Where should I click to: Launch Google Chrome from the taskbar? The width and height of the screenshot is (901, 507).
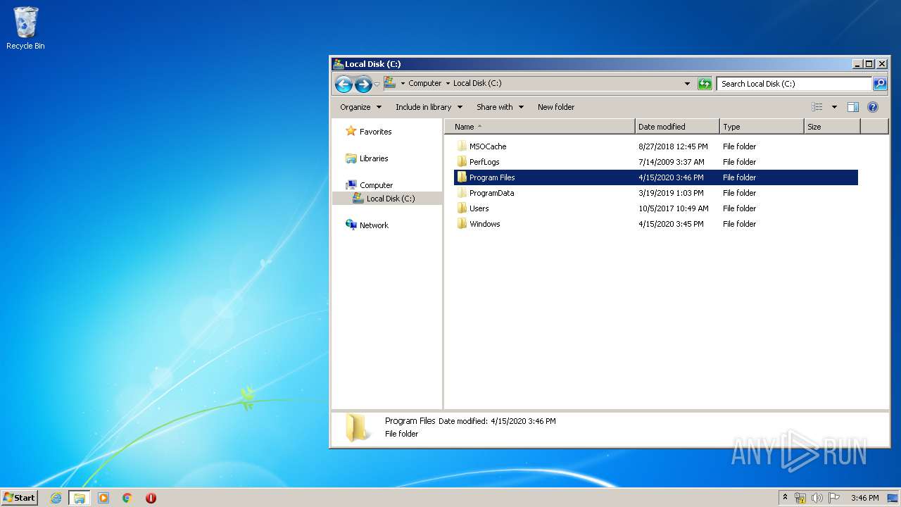coord(127,498)
